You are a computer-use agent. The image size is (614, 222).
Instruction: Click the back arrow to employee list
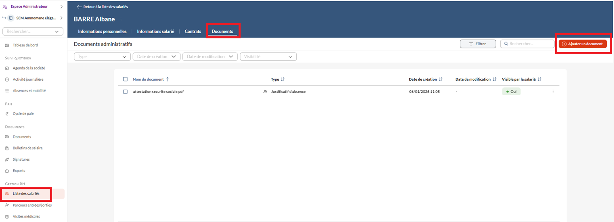click(x=79, y=7)
